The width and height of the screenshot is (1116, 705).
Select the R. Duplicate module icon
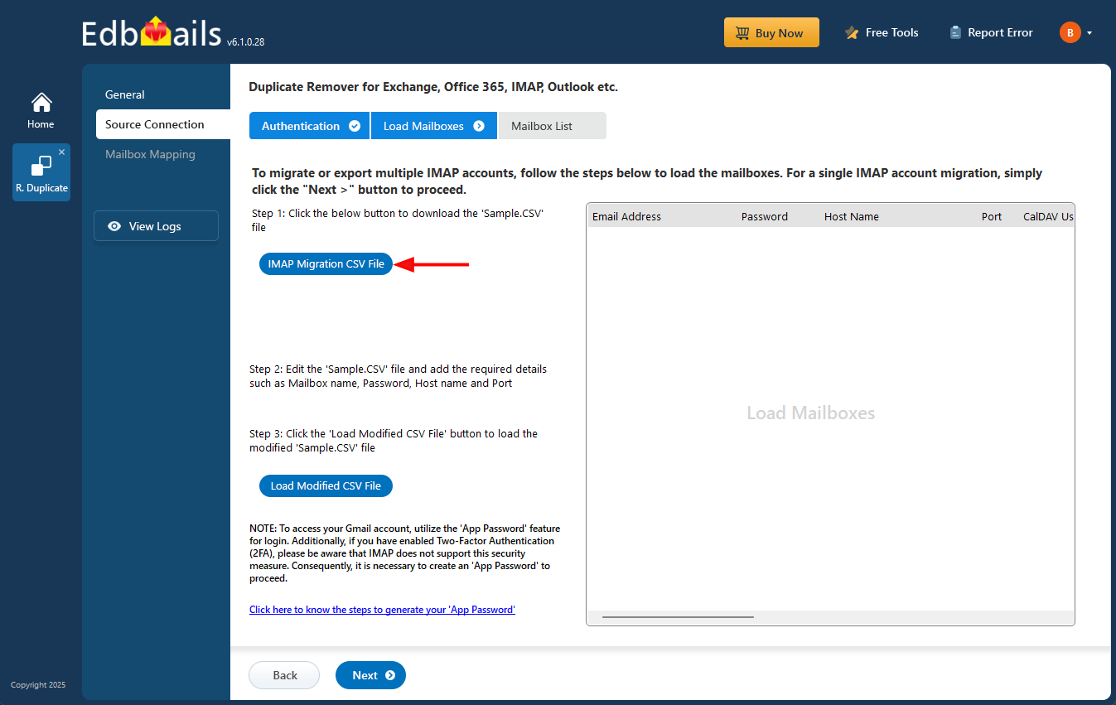41,172
